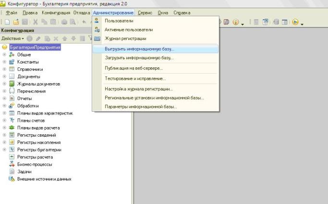Click the Print toolbar icon
This screenshot has width=328, height=204.
click(x=64, y=22)
